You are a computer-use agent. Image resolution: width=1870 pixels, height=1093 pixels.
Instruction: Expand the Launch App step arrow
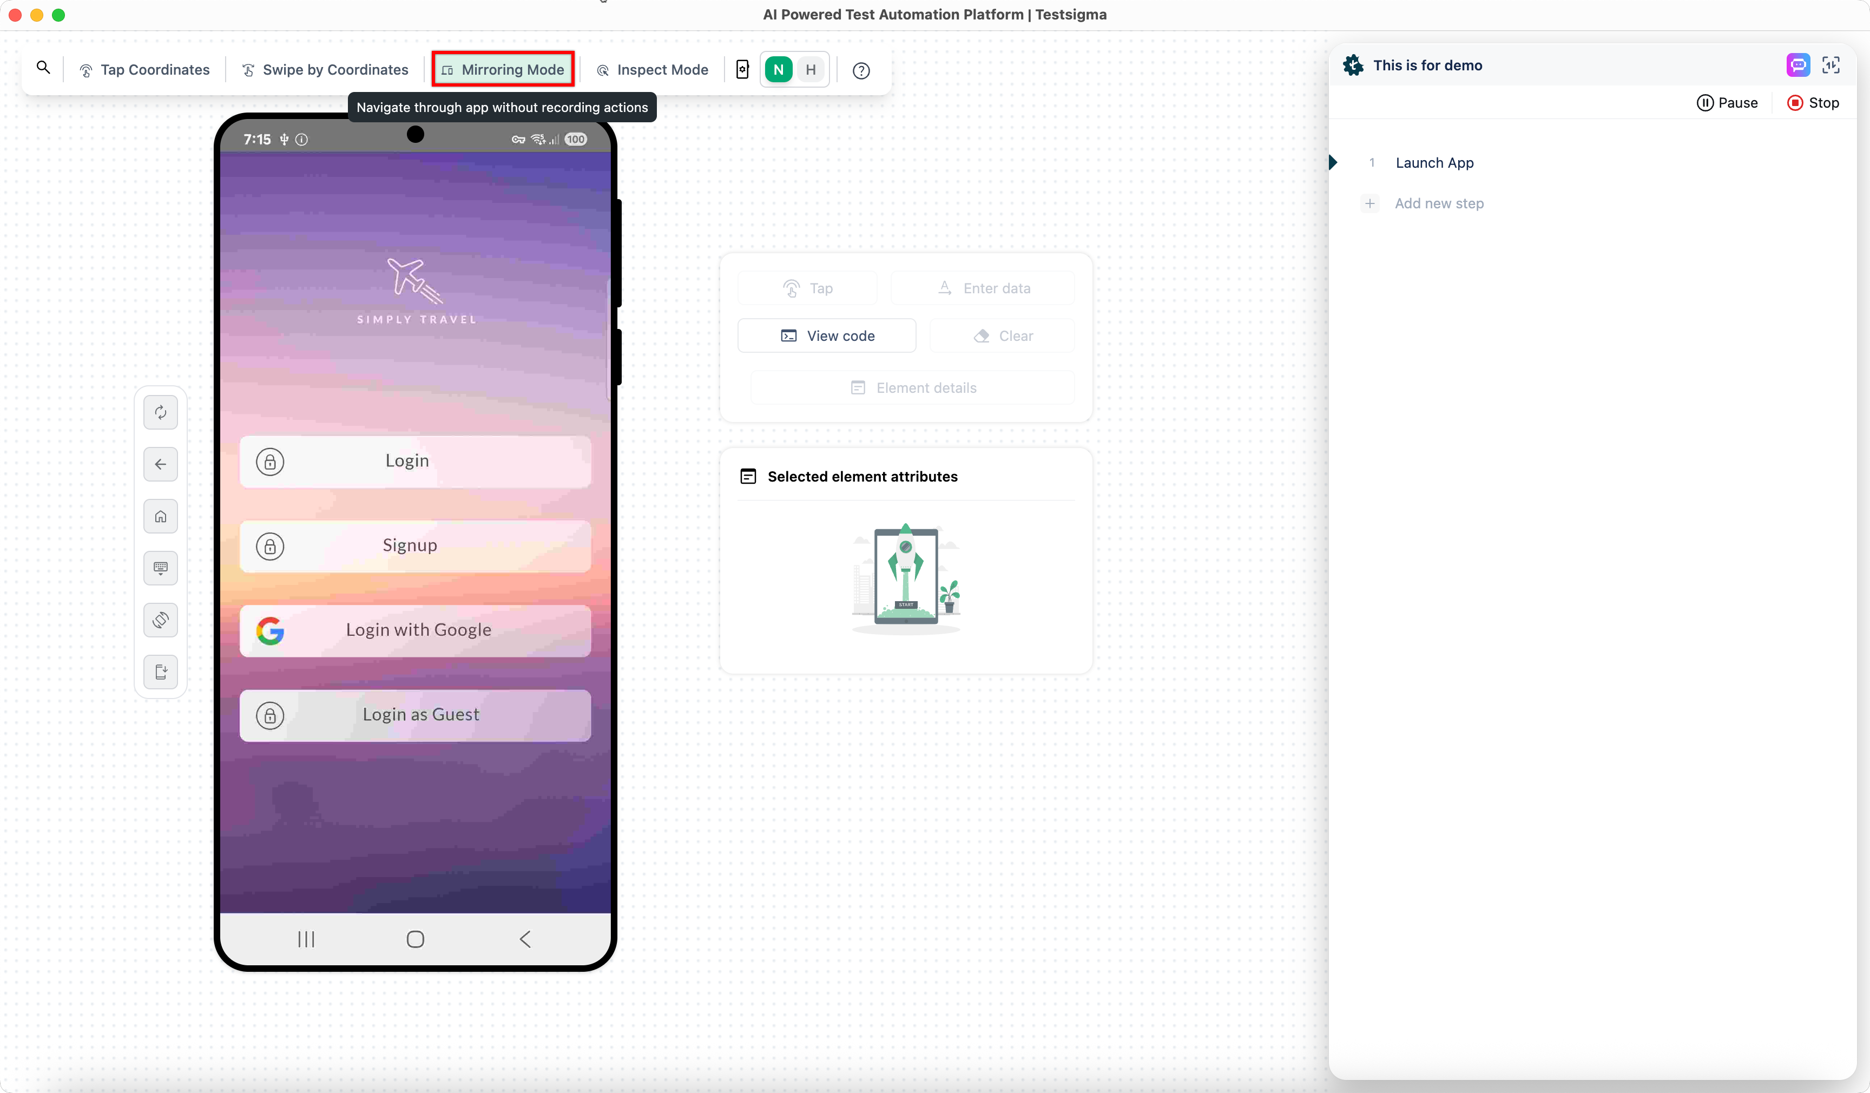tap(1333, 162)
